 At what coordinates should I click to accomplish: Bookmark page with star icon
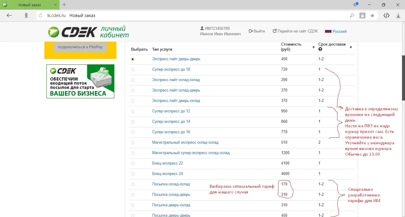point(372,15)
